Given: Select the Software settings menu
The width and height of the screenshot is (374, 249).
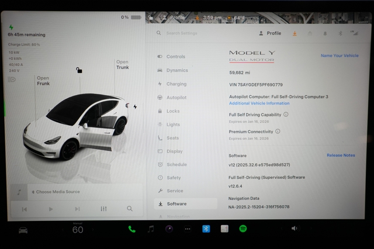Looking at the screenshot, I should click(x=186, y=204).
